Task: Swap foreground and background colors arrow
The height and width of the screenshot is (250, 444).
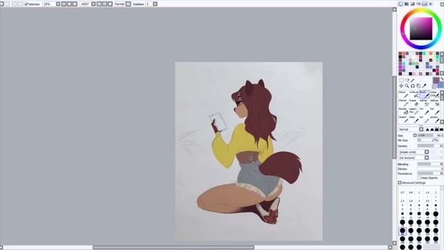Action: click(x=442, y=78)
